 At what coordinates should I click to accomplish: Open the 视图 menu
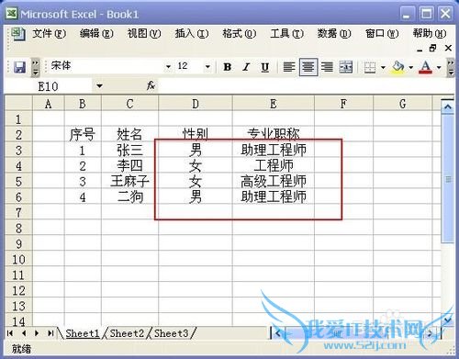(x=144, y=33)
